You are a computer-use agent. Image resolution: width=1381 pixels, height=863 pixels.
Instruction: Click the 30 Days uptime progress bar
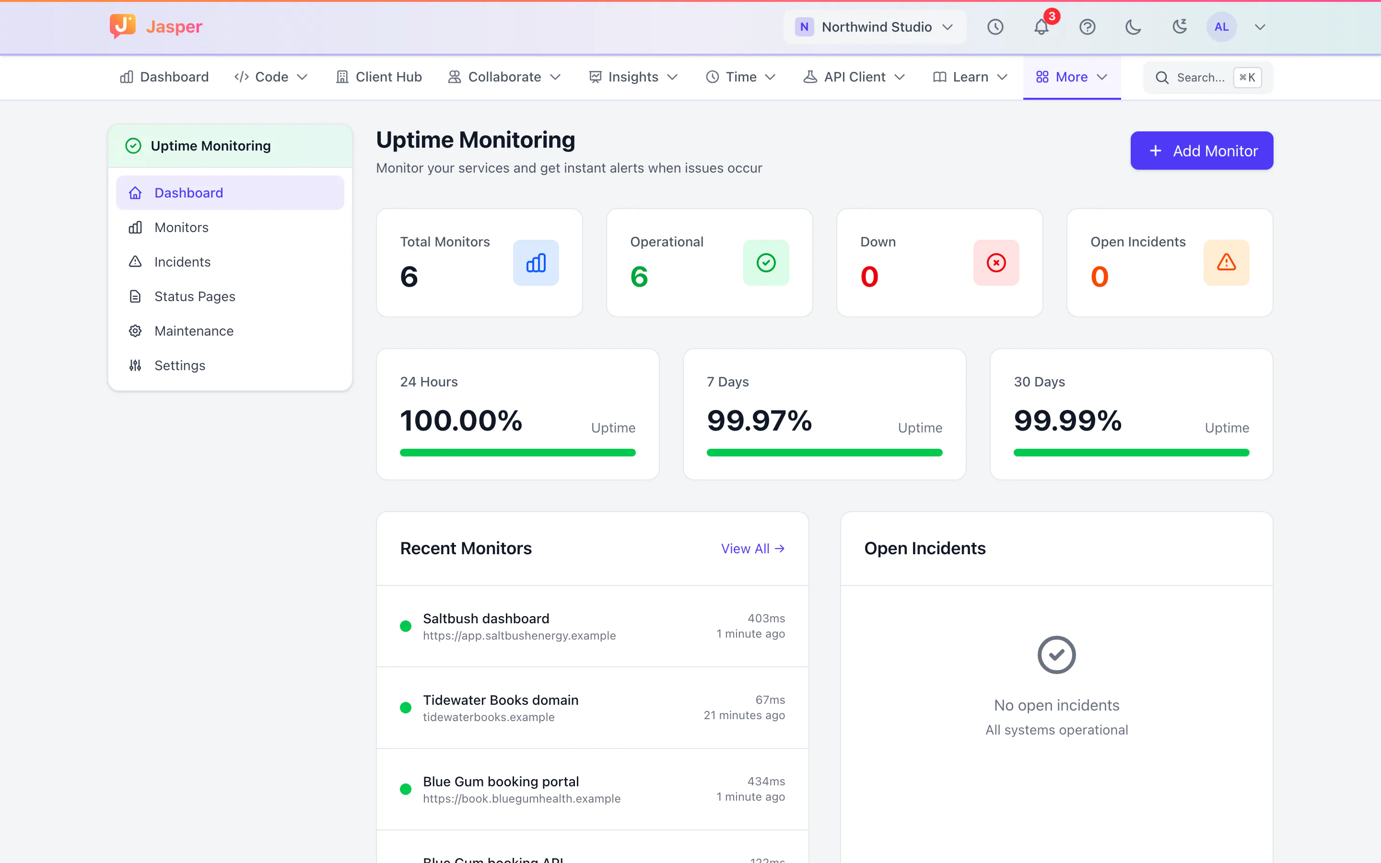tap(1131, 453)
